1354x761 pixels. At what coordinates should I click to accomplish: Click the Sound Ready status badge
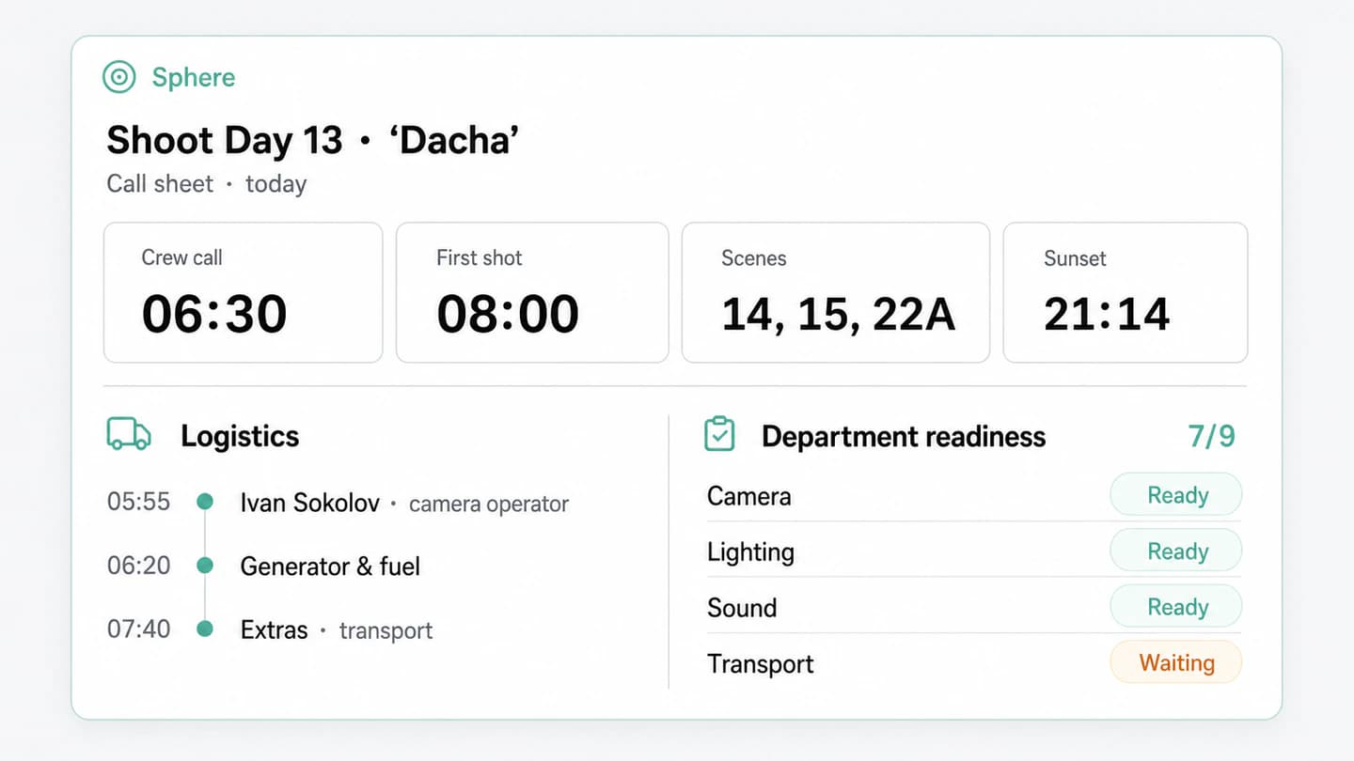pyautogui.click(x=1176, y=607)
